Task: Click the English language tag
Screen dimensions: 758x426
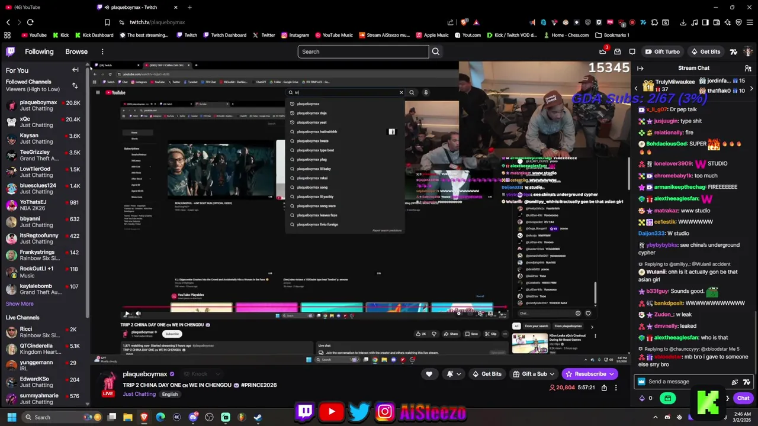Action: 170,394
